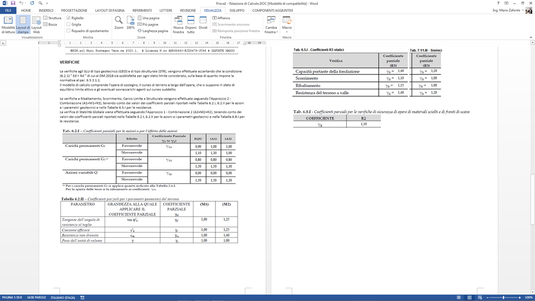Image resolution: width=535 pixels, height=301 pixels.
Task: Open the Macro dropdown
Action: coord(287,25)
